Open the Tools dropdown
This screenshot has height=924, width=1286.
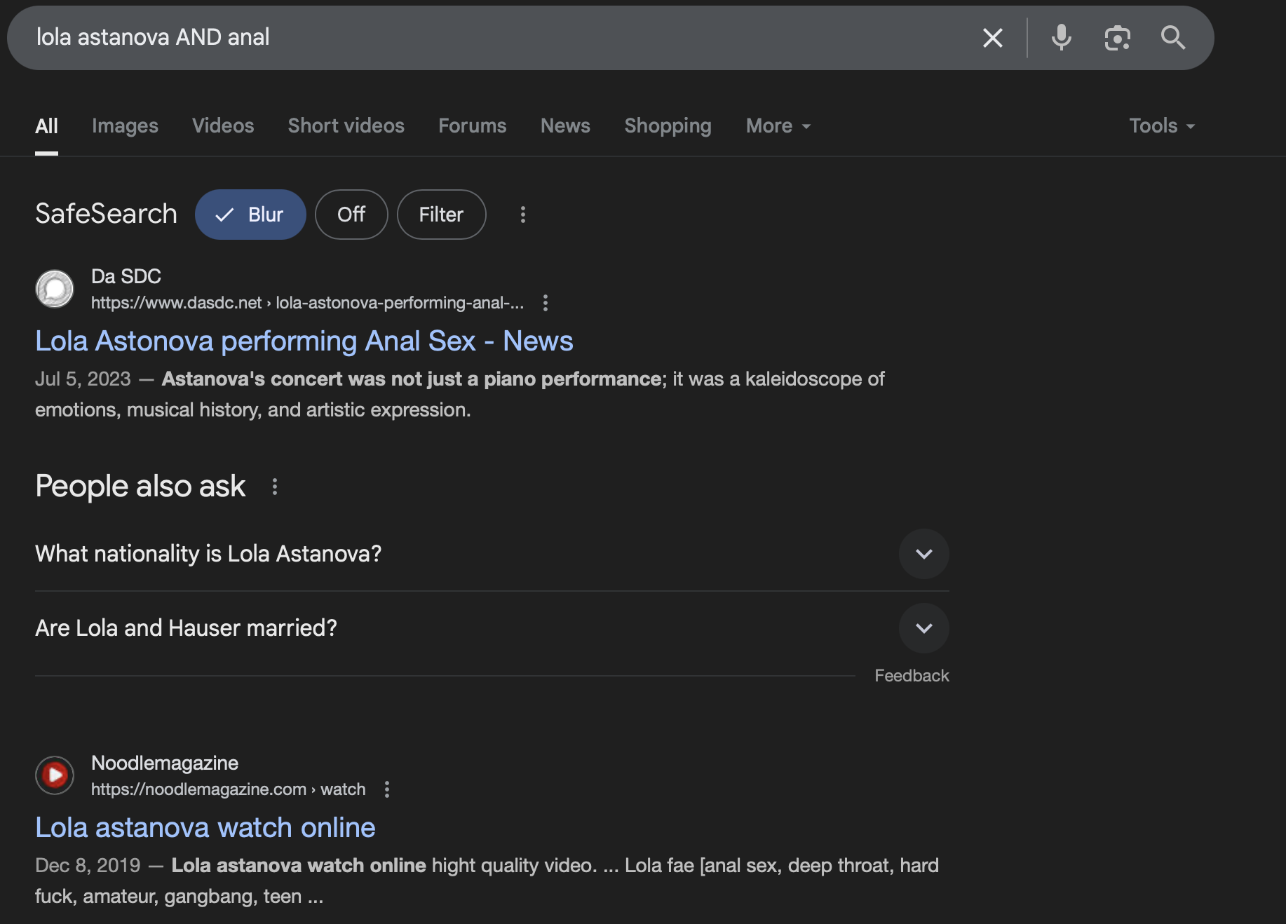click(1162, 126)
